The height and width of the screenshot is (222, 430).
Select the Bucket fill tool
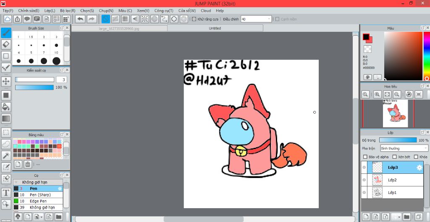tap(6, 107)
